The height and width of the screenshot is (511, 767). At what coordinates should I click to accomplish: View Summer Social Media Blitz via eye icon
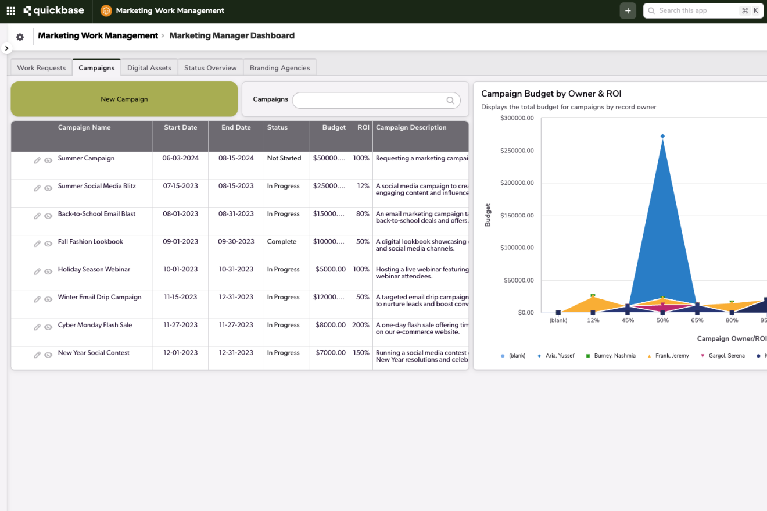(48, 188)
